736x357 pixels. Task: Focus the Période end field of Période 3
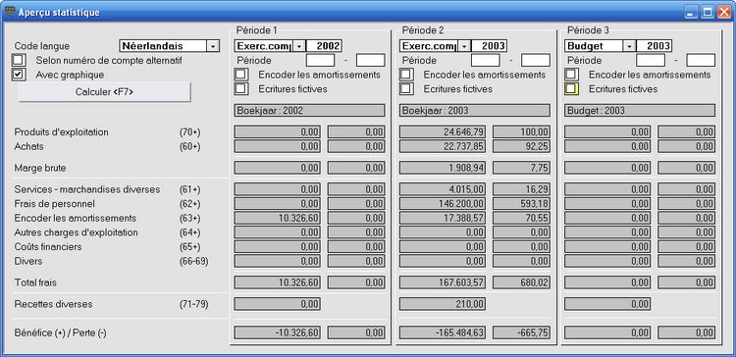(701, 61)
